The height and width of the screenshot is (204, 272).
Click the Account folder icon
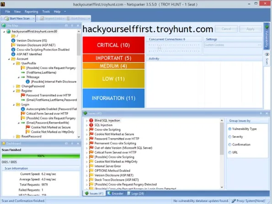click(x=13, y=59)
